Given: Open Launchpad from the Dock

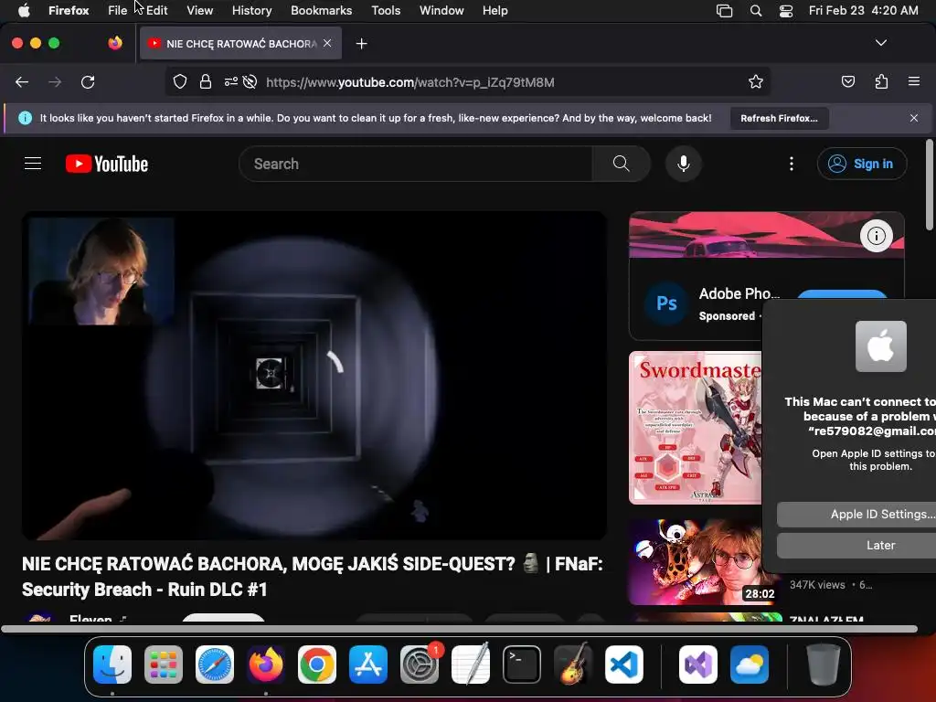Looking at the screenshot, I should pyautogui.click(x=164, y=665).
